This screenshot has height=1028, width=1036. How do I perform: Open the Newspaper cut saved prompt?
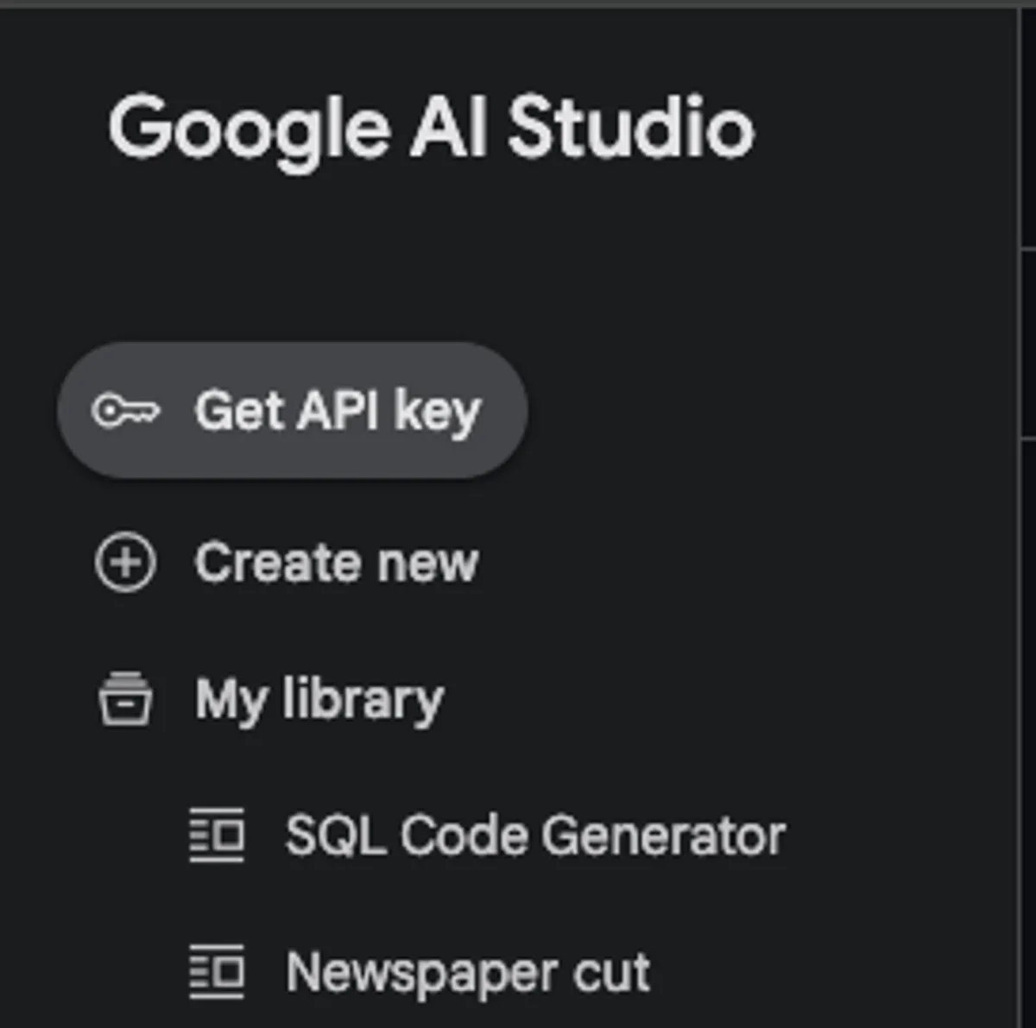(467, 973)
